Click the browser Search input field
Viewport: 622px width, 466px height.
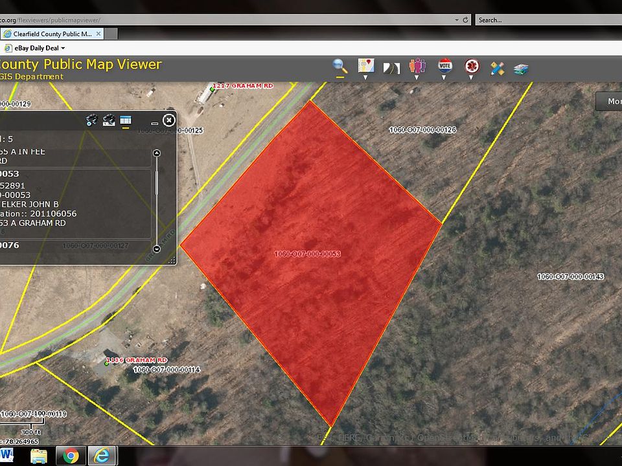pos(544,20)
